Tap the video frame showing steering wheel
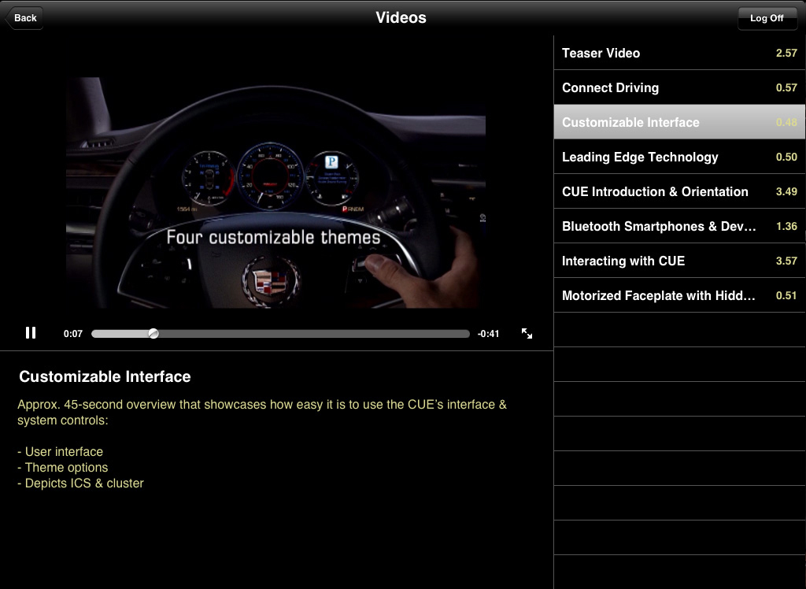This screenshot has height=589, width=806. point(275,193)
